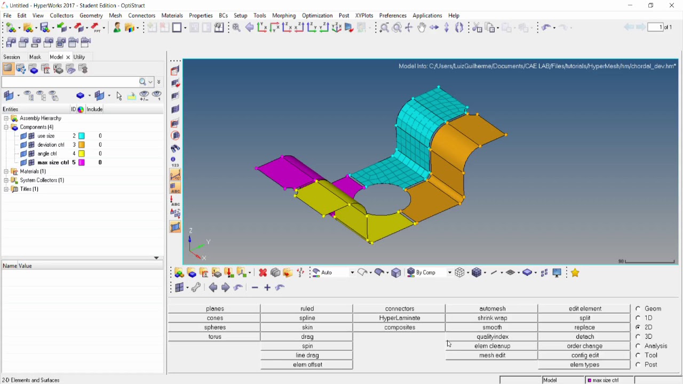
Task: Click the ruled panel button
Action: click(307, 308)
